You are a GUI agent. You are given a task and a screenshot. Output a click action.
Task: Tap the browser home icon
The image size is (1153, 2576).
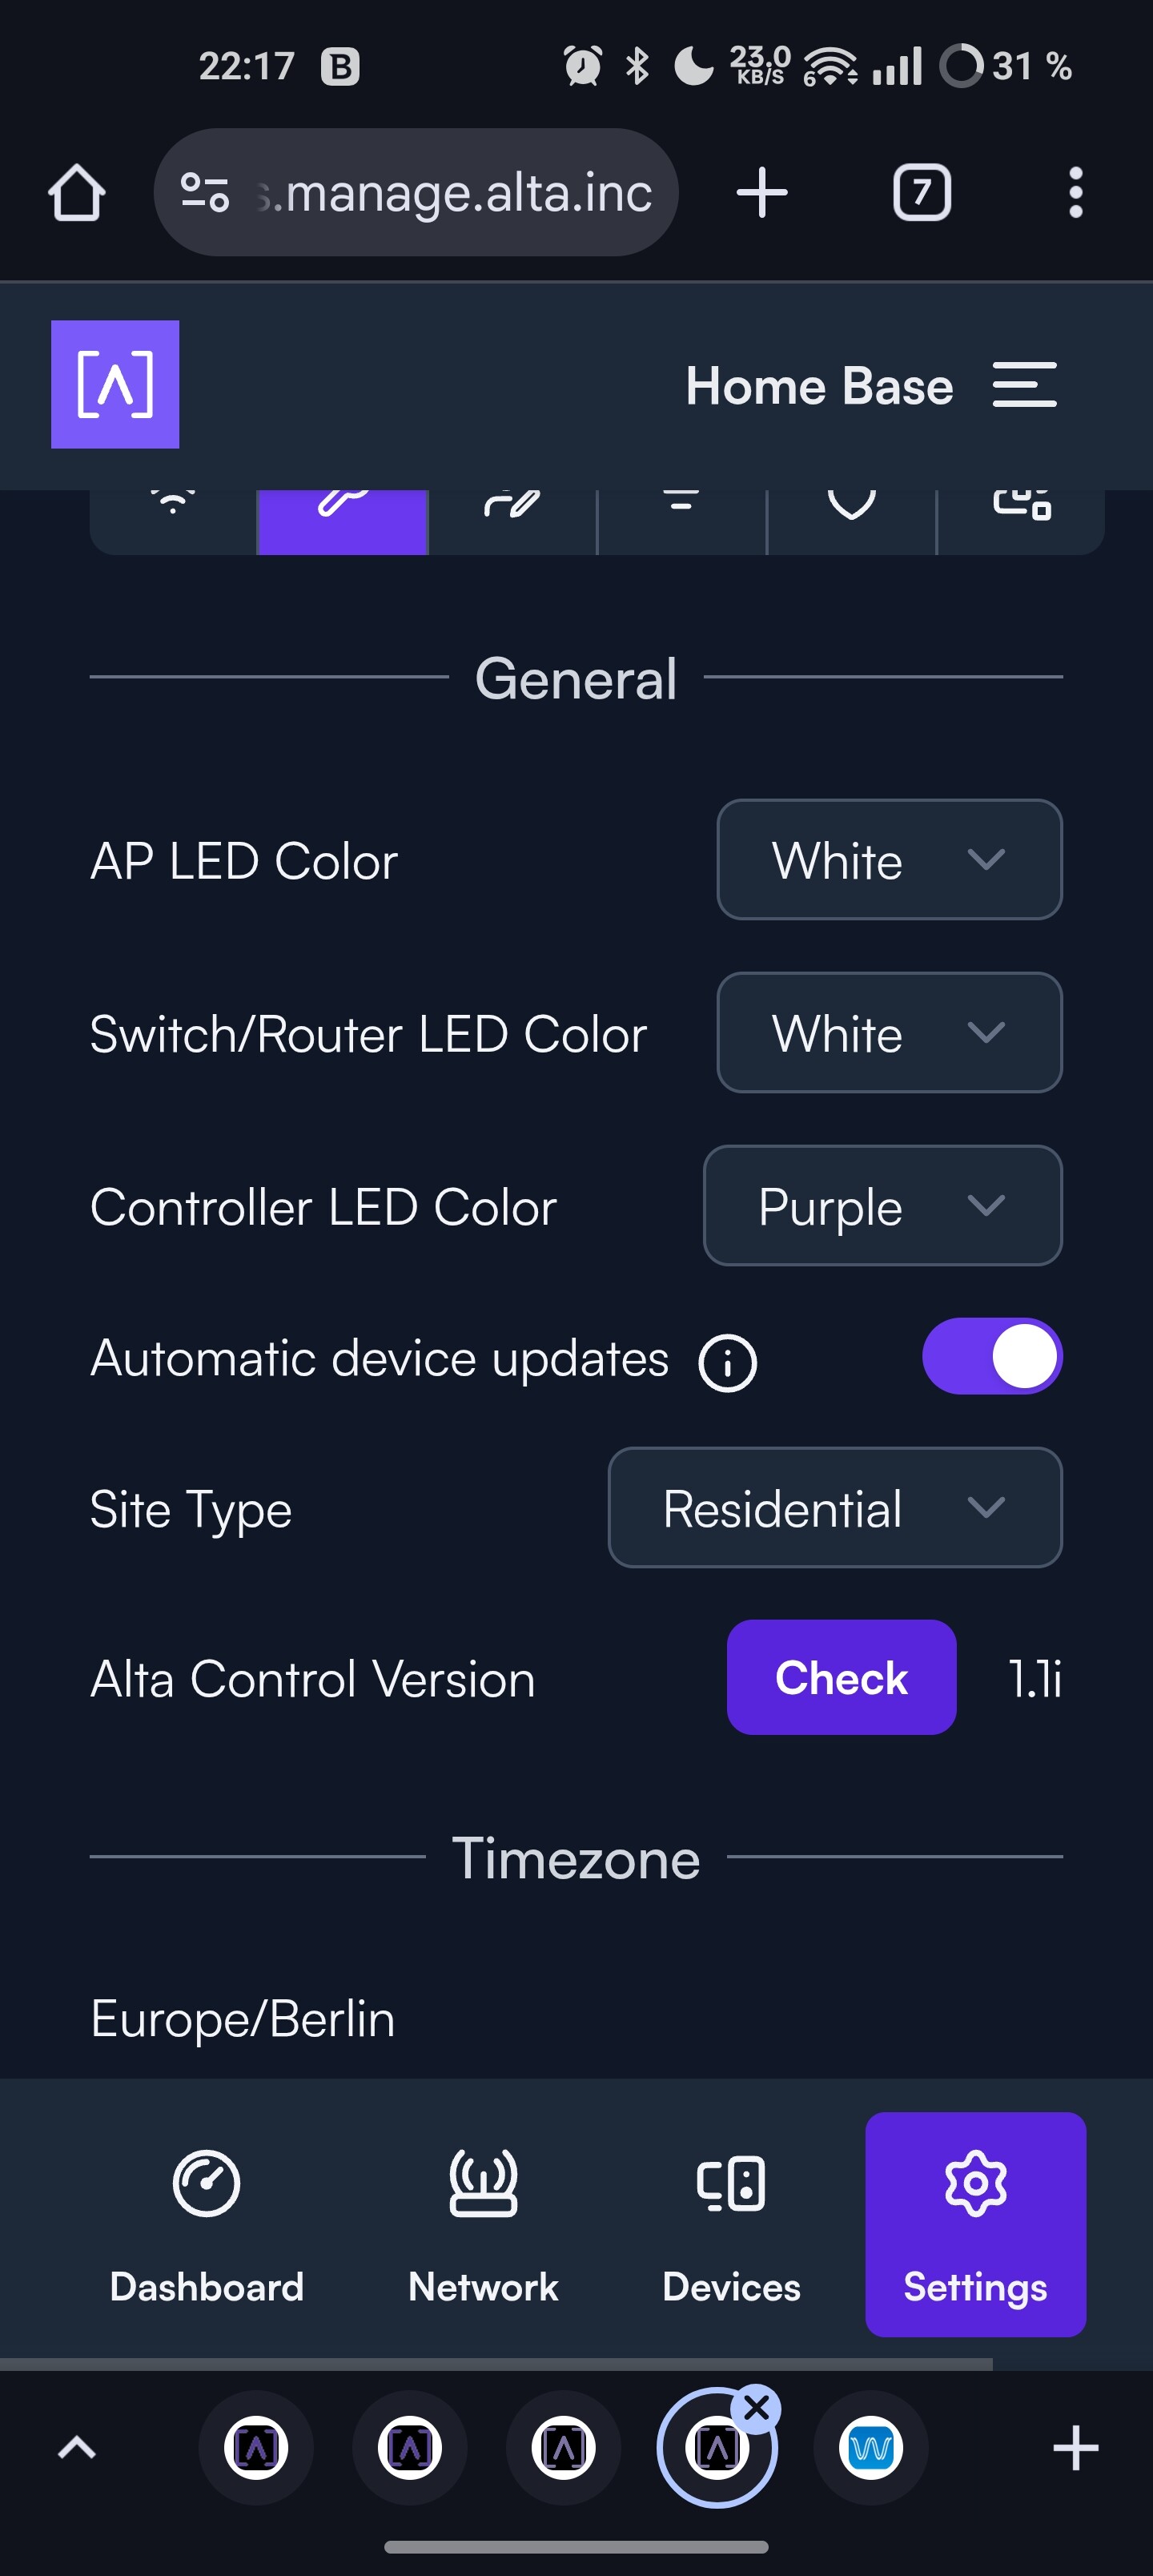(x=76, y=192)
